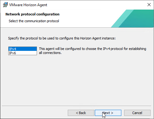Click the separator line above the buttons
This screenshot has height=119, width=154.
76,106
